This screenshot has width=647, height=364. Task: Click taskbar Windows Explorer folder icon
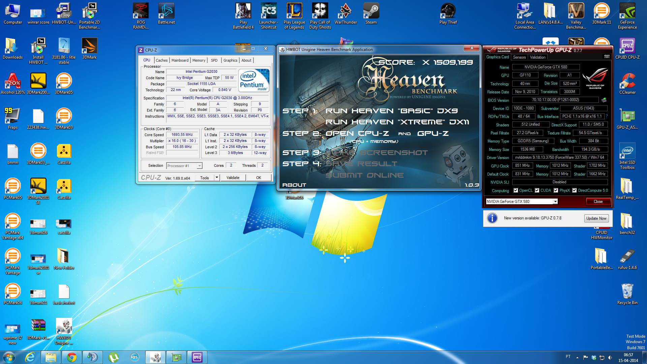pyautogui.click(x=51, y=357)
